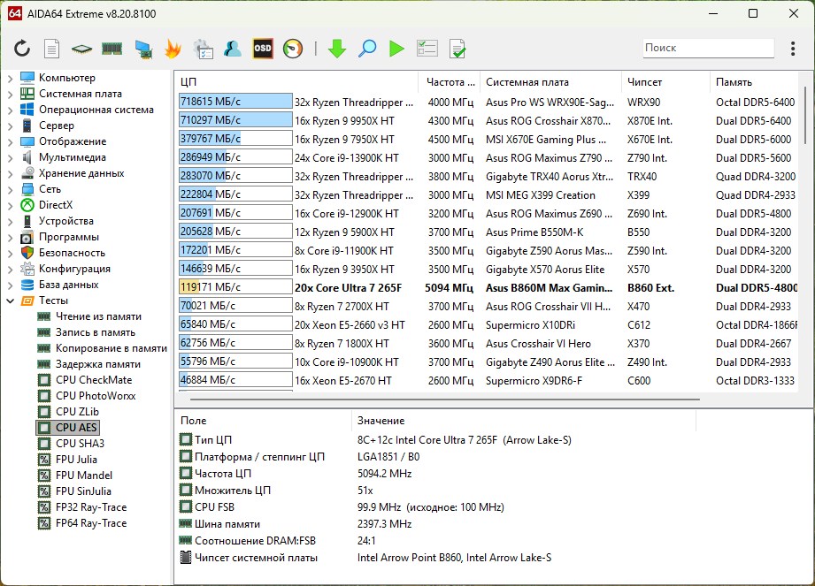Viewport: 815px width, 586px height.
Task: Open the OSD panel icon
Action: [x=263, y=49]
